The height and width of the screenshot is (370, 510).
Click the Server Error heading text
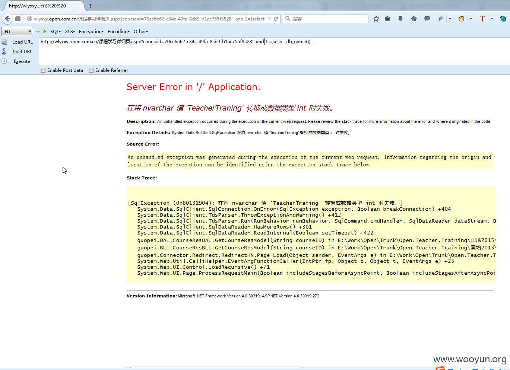193,87
